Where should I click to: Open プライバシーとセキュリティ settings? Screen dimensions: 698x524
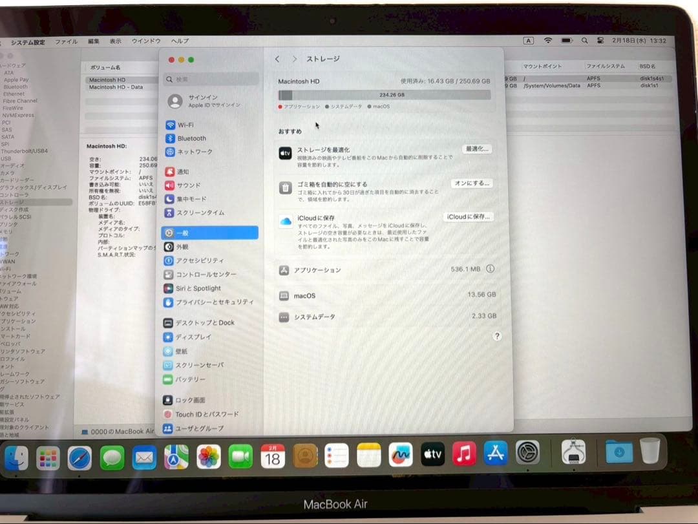pyautogui.click(x=209, y=302)
